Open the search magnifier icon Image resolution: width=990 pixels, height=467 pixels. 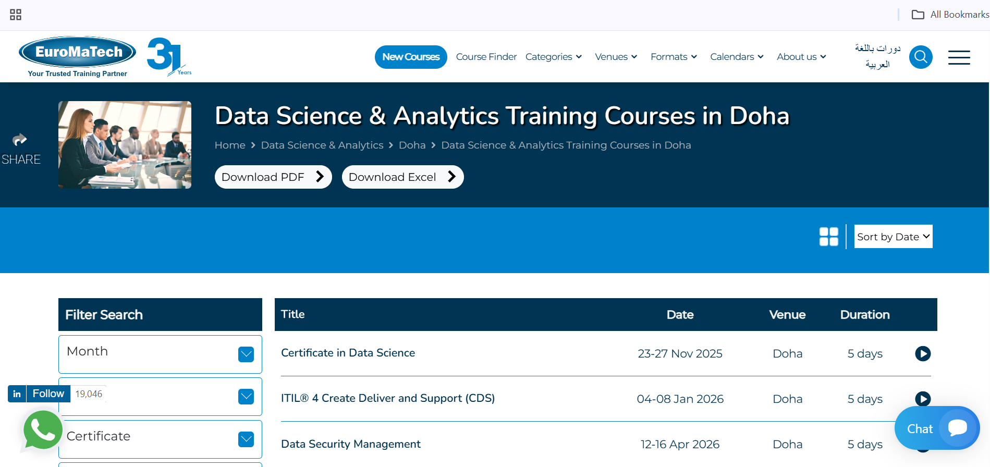point(921,57)
